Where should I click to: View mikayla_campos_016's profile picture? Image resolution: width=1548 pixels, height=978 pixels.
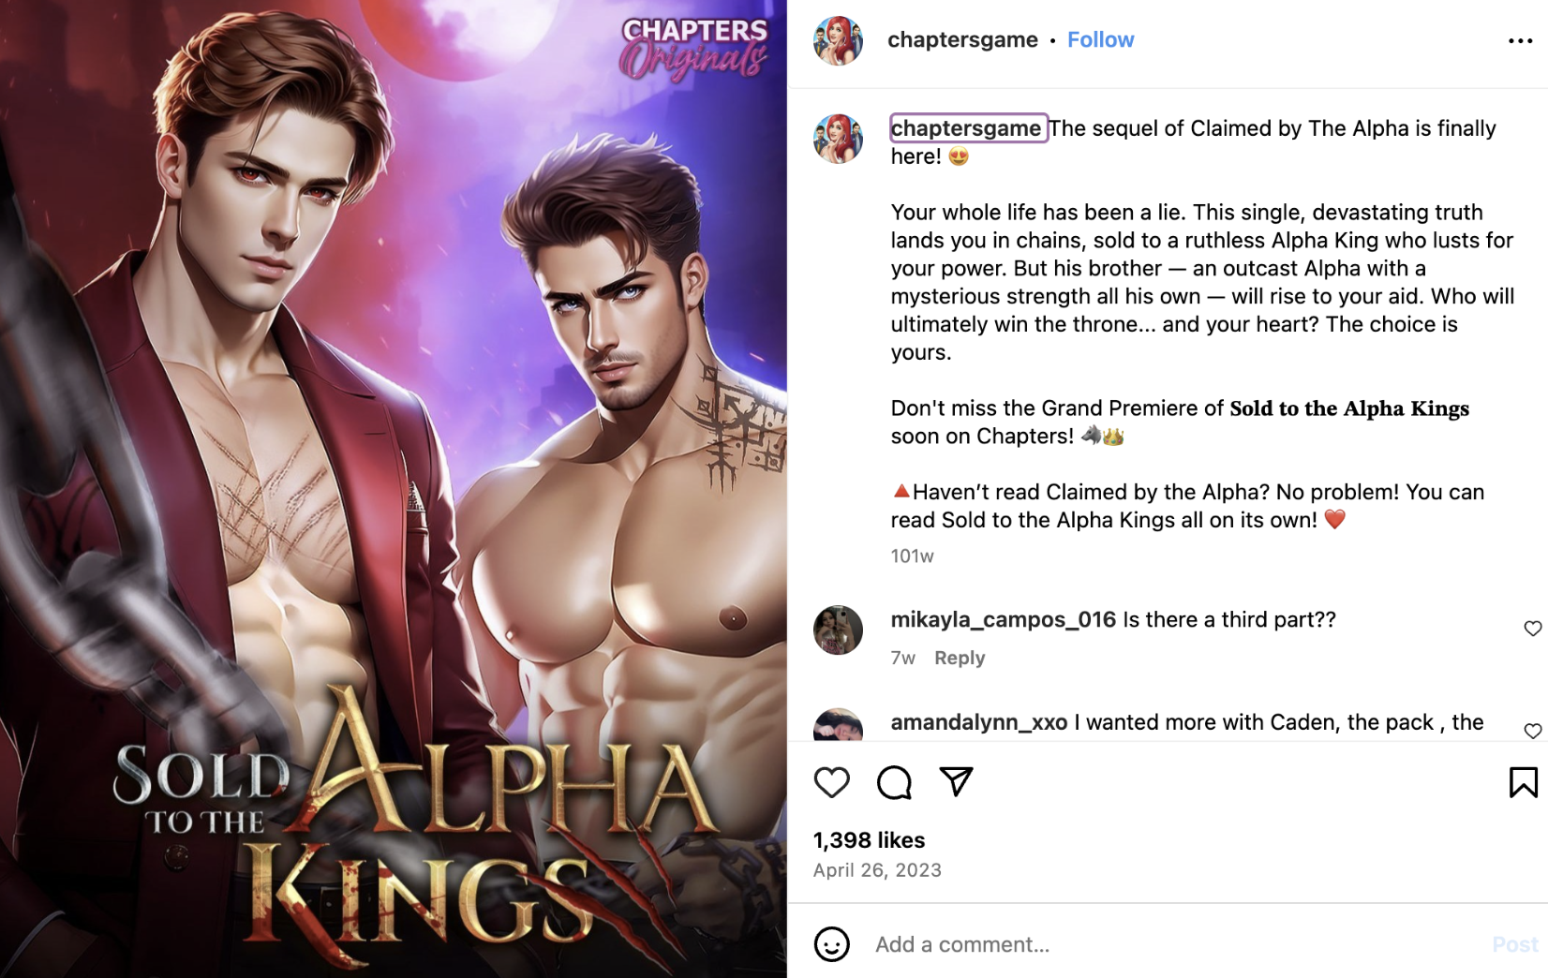click(x=838, y=630)
